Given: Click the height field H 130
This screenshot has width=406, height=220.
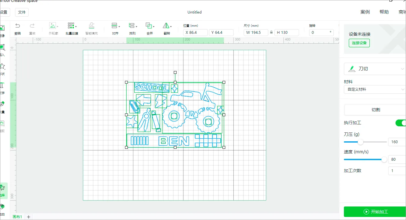Looking at the screenshot, I should coord(287,32).
